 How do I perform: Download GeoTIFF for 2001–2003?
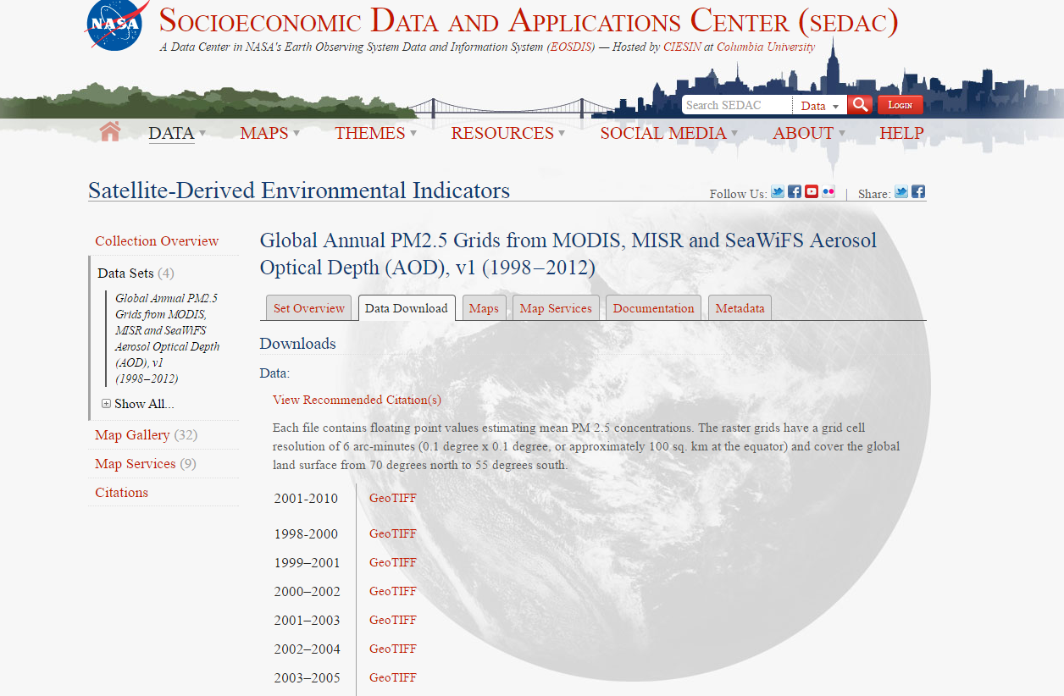click(393, 620)
